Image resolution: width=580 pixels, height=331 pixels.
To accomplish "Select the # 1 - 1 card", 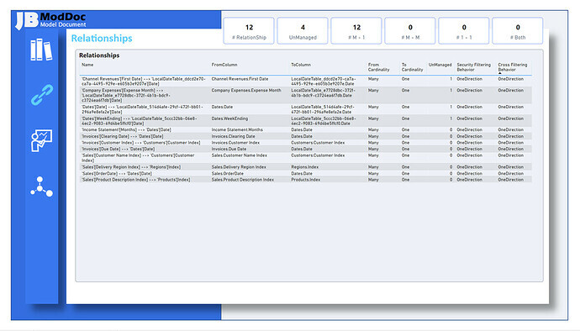I will pyautogui.click(x=464, y=31).
